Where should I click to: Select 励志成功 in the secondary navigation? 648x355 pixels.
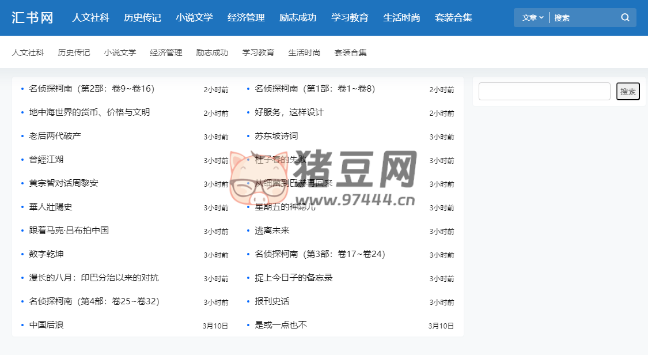[x=213, y=52]
